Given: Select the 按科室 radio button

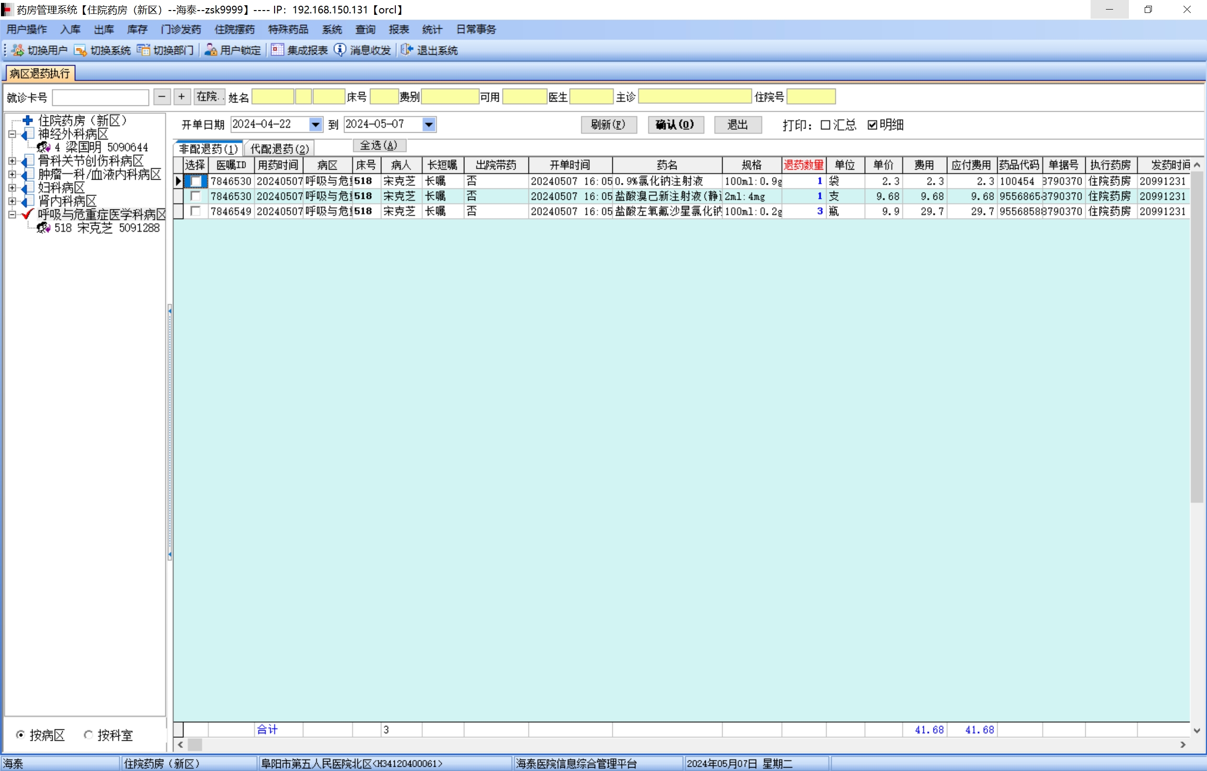Looking at the screenshot, I should pos(89,735).
